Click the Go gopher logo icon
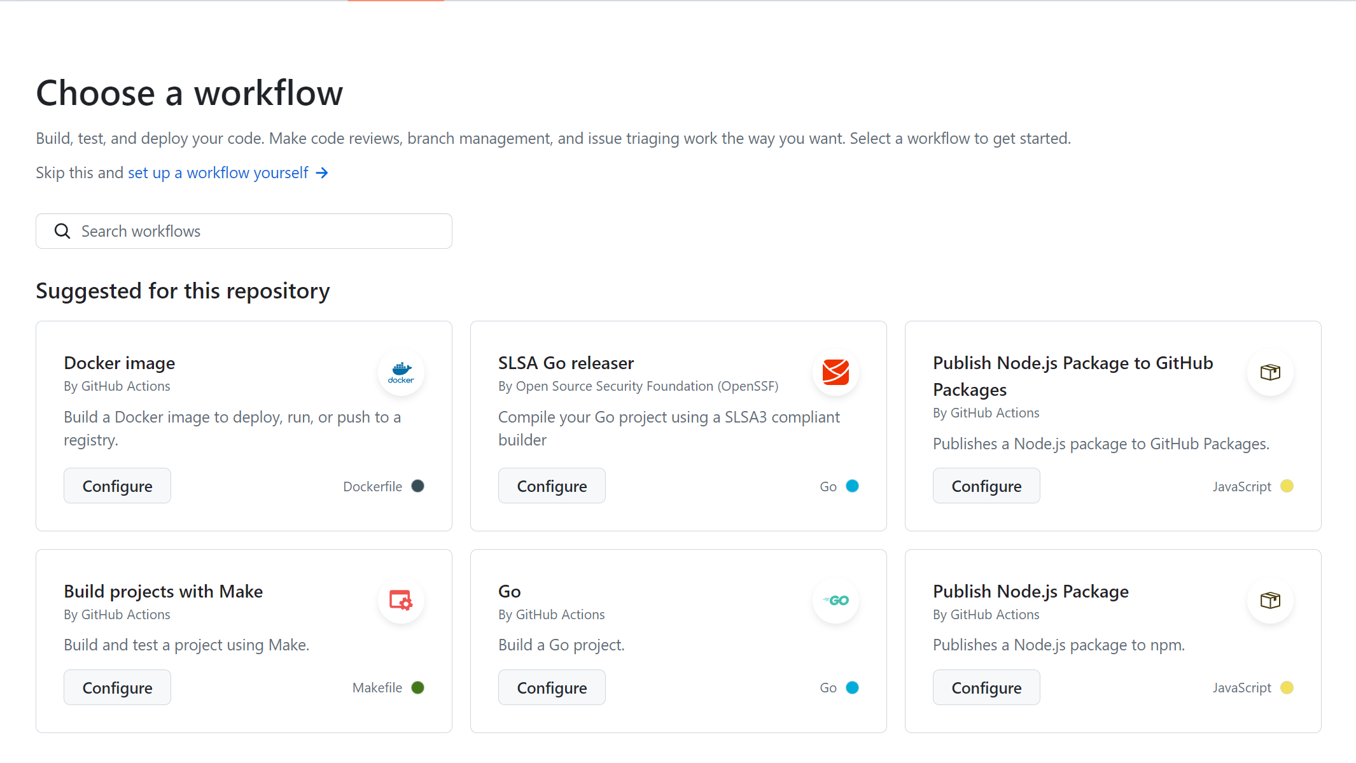1356x763 pixels. click(x=835, y=600)
